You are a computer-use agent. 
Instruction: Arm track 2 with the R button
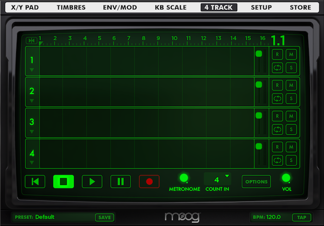[x=277, y=85]
